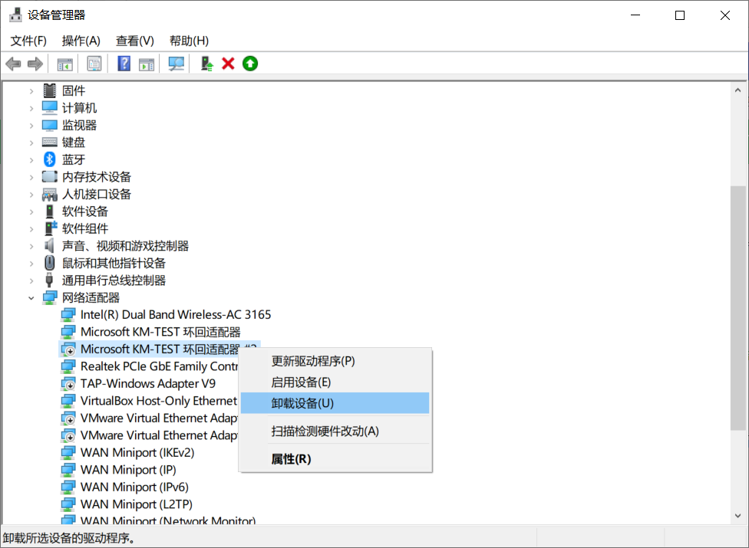Choose 属性(R) from context menu
This screenshot has height=548, width=749.
pyautogui.click(x=335, y=459)
